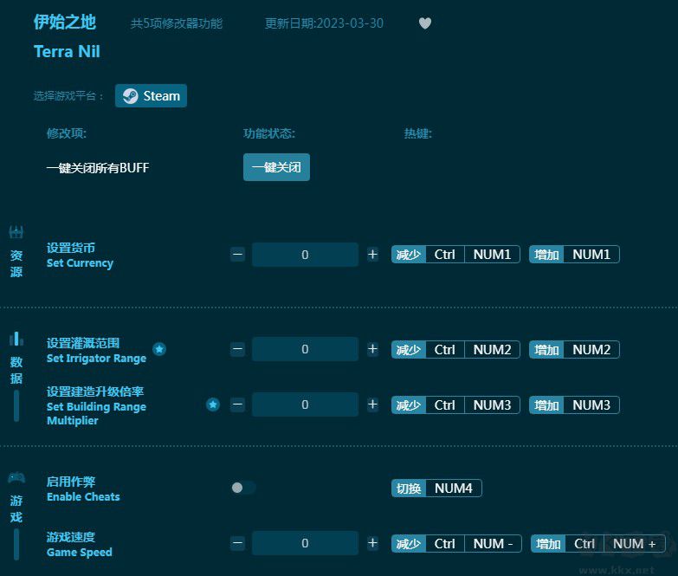Click the data bar-chart category icon

coord(16,339)
